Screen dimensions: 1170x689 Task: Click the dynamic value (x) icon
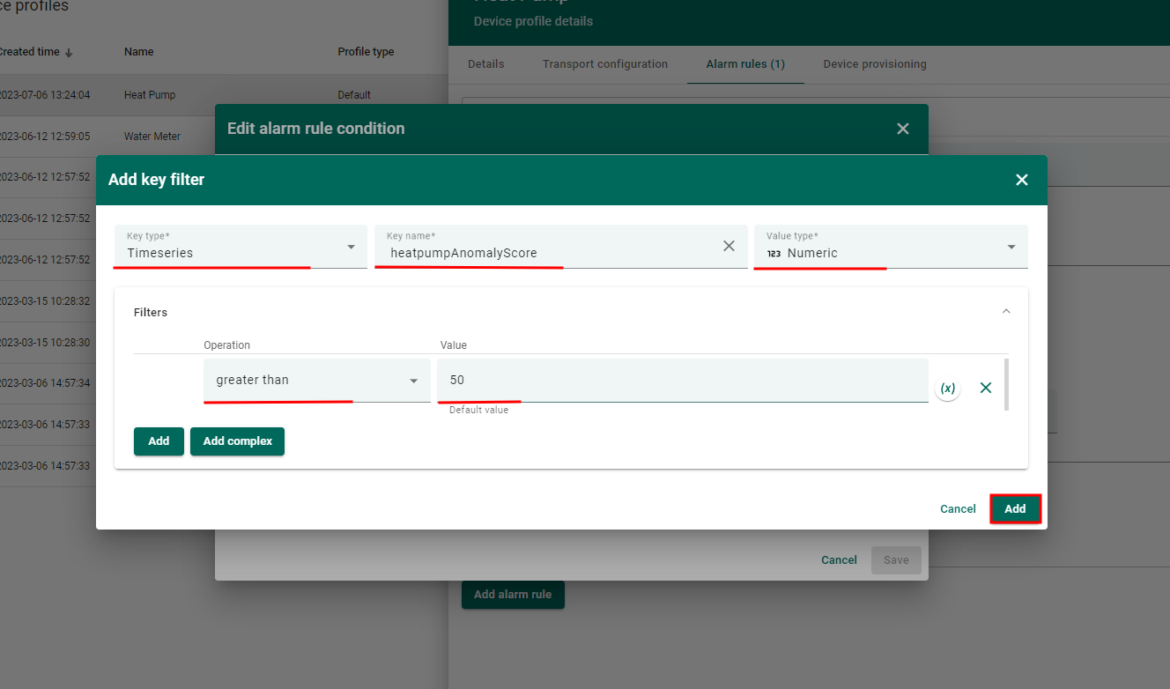pos(947,388)
